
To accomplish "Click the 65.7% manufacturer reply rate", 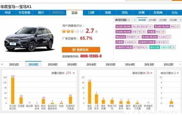I will click(86, 38).
